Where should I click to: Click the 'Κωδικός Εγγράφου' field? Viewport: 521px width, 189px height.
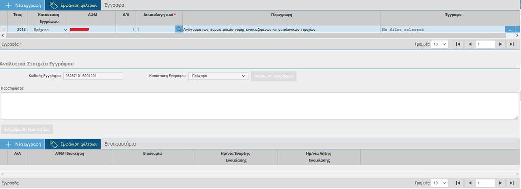[x=93, y=76]
